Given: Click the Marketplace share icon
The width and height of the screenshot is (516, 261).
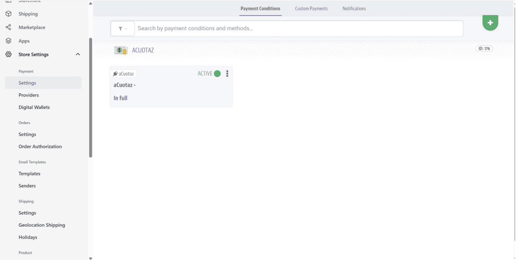Looking at the screenshot, I should tap(9, 27).
